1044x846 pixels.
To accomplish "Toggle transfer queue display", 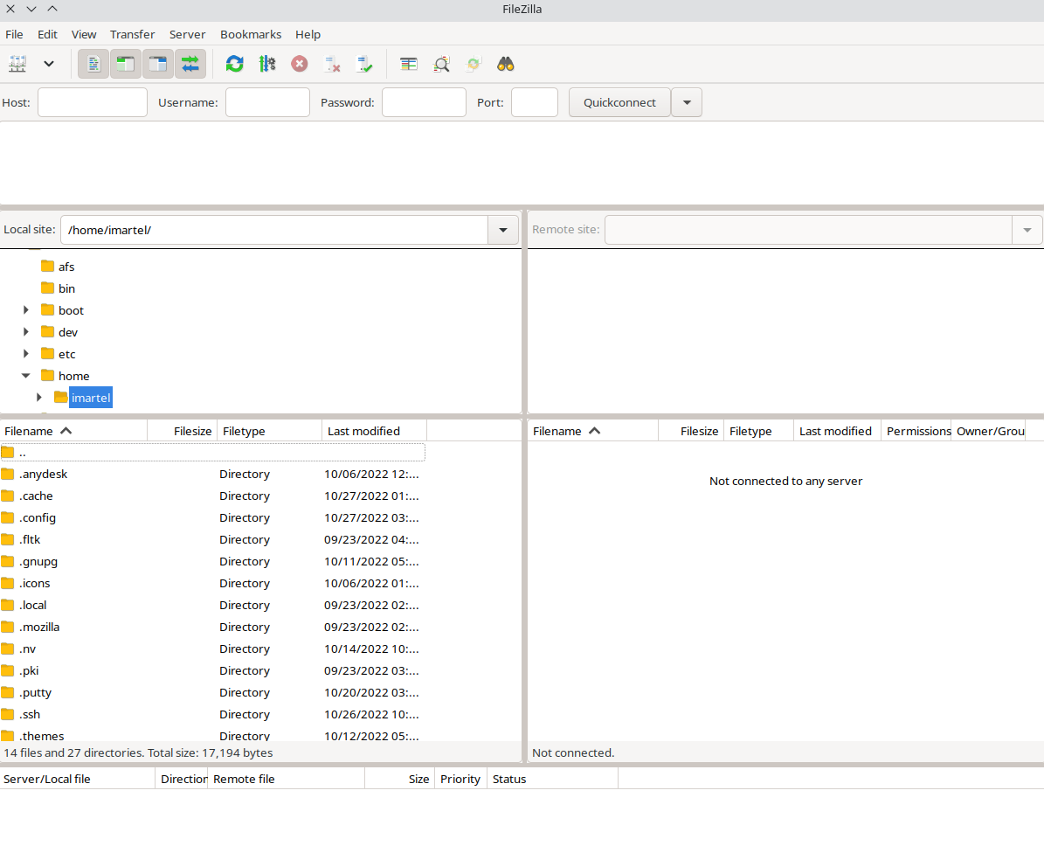I will (190, 64).
